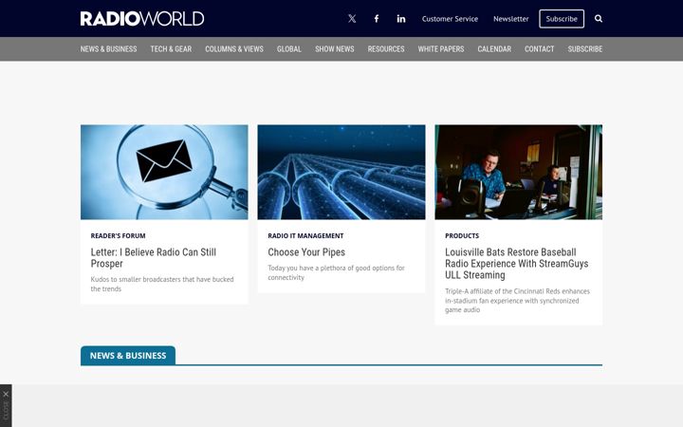The height and width of the screenshot is (427, 683).
Task: Open Customer Service link
Action: 450,19
